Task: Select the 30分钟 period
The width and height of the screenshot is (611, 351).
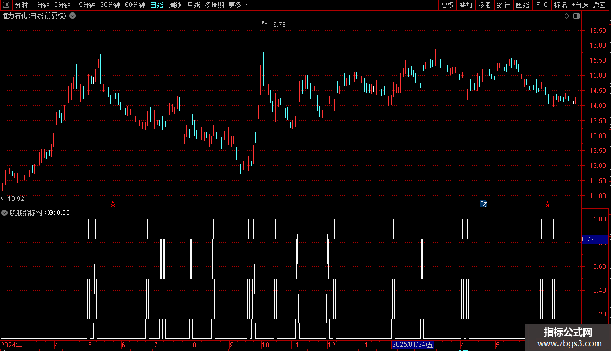Action: coord(110,5)
